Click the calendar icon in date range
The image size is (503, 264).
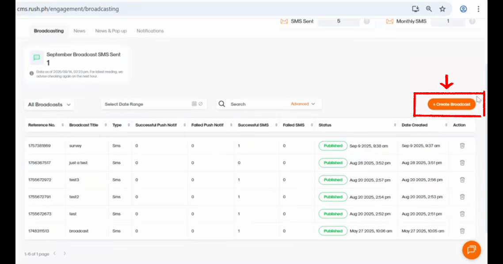click(194, 104)
